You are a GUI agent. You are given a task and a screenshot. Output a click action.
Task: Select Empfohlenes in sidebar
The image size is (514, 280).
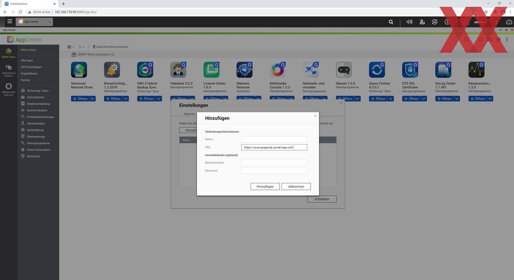29,74
